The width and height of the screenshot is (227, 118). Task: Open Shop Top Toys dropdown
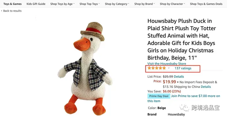[x=90, y=4]
